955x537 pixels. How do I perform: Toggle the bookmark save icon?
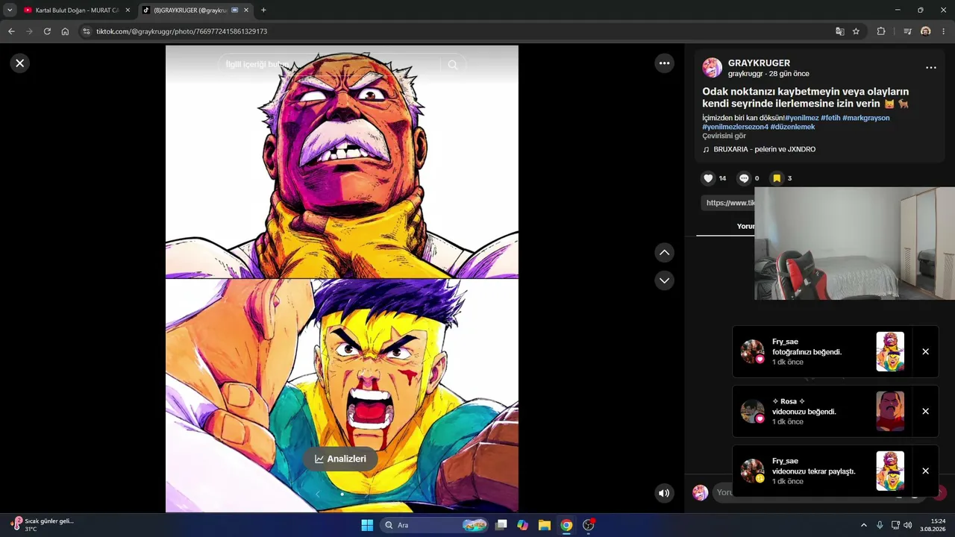[777, 178]
